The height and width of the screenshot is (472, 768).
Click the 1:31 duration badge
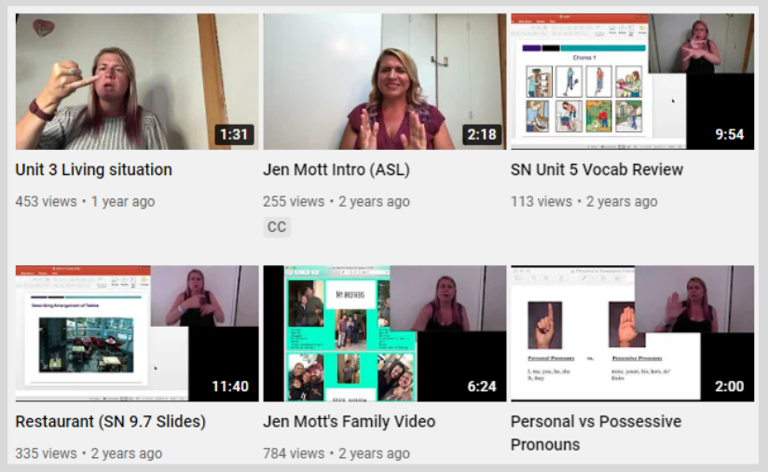point(234,134)
